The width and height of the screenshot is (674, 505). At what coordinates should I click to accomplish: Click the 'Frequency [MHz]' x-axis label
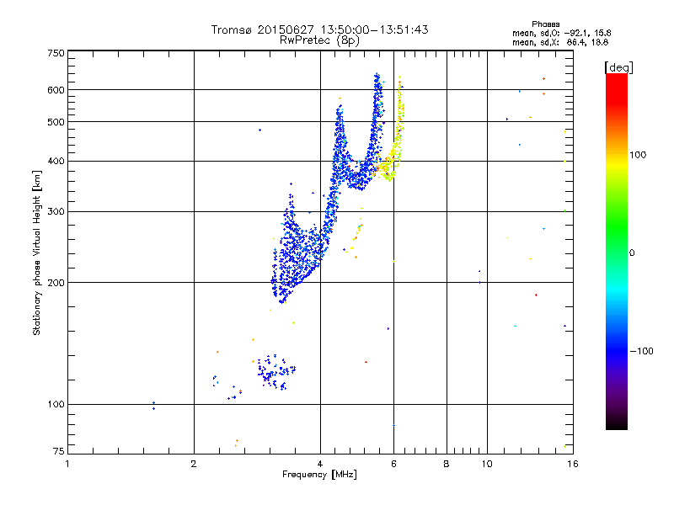click(319, 475)
